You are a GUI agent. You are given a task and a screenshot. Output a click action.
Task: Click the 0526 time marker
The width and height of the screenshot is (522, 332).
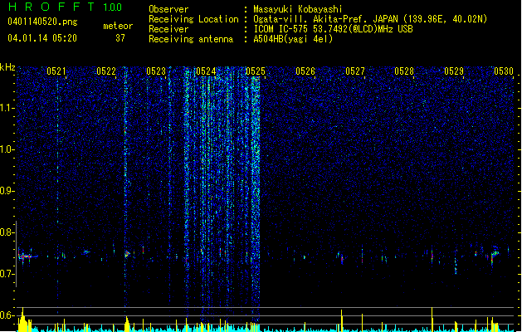point(305,71)
